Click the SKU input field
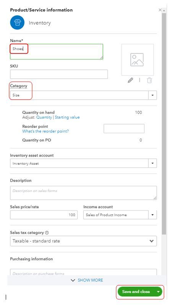The image size is (172, 305). click(x=59, y=74)
